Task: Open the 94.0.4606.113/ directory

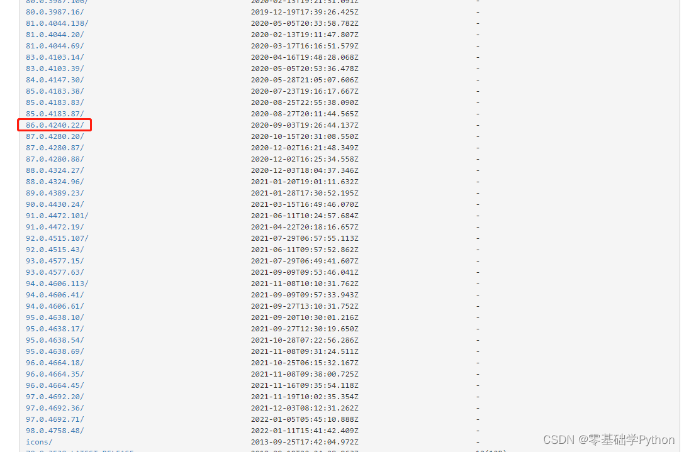Action: point(57,284)
